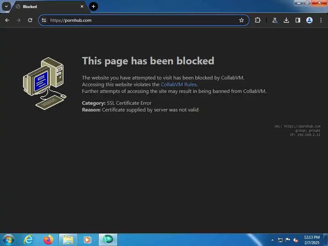Open the muted volume tray icon
Image resolution: width=328 pixels, height=246 pixels.
click(296, 240)
